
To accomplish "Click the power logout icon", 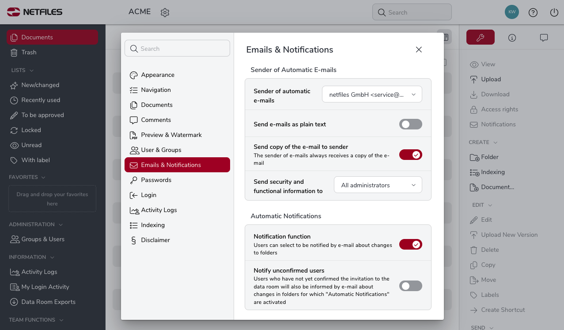I will click(x=554, y=13).
